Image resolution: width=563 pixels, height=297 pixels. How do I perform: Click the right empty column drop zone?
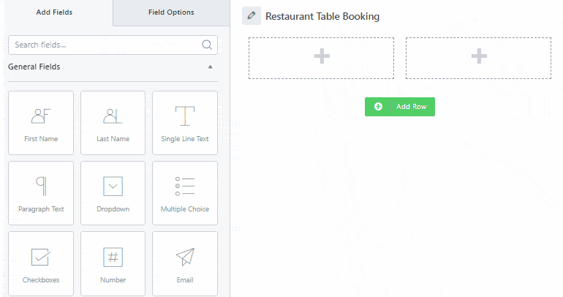coord(478,58)
